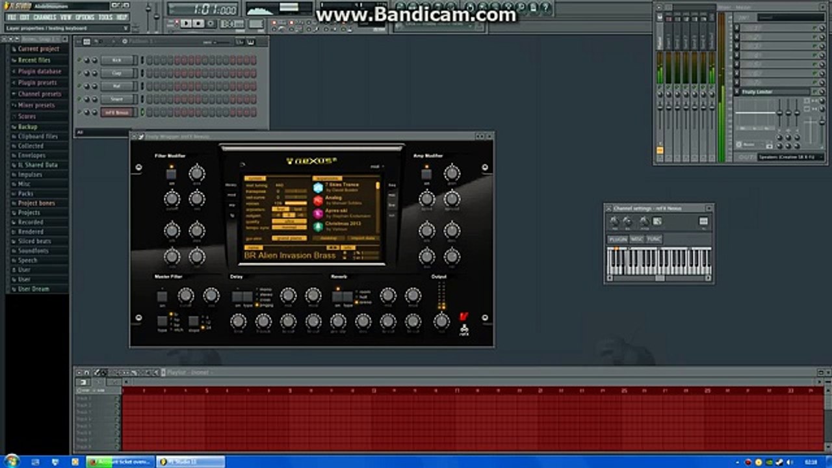This screenshot has height=468, width=832.
Task: Start playback with the transport Play button
Action: (187, 23)
